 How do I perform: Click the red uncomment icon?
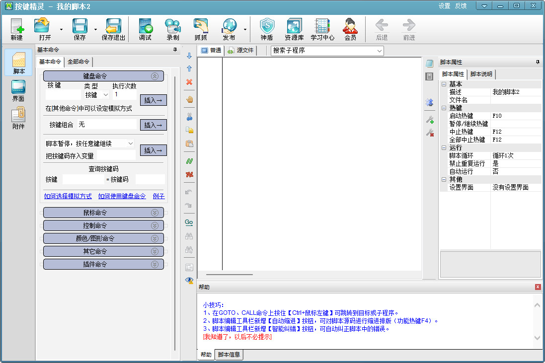(x=189, y=174)
